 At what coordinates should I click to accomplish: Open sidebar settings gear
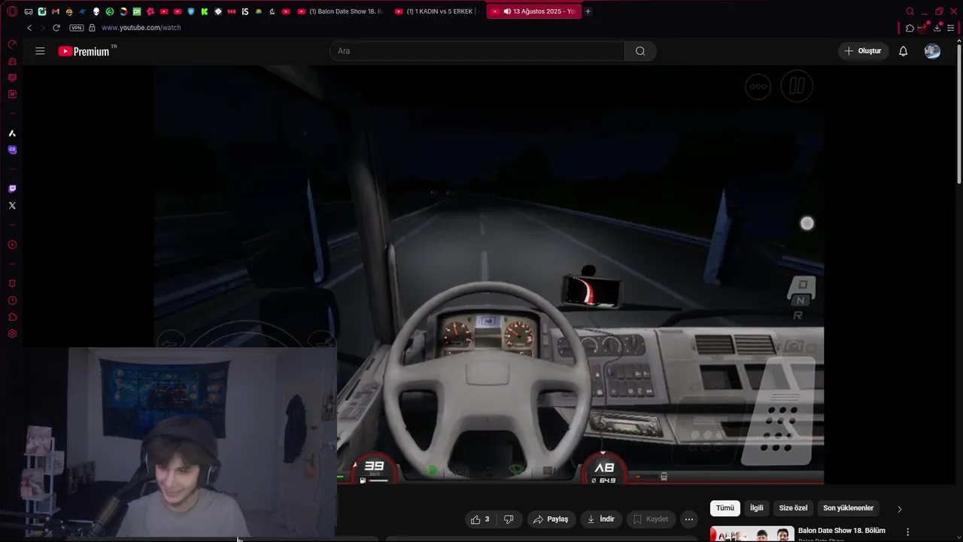[12, 333]
